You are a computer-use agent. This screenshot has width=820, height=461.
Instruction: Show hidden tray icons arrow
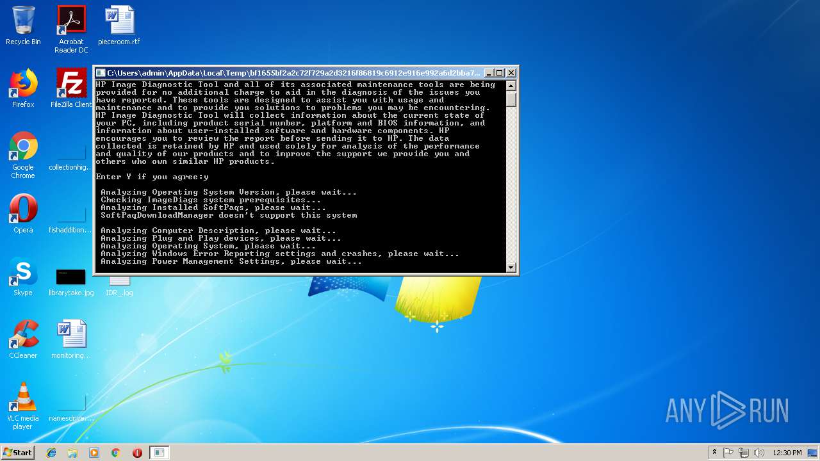pyautogui.click(x=714, y=453)
